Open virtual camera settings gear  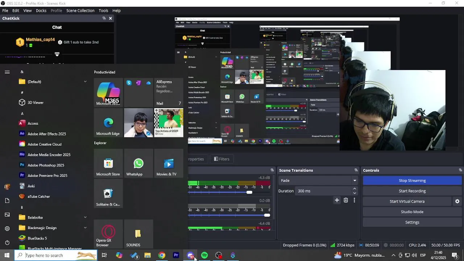pos(457,202)
